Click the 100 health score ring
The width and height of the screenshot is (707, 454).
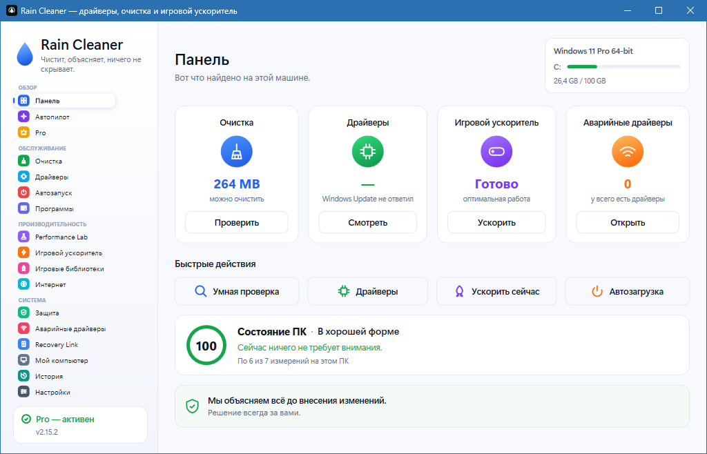pyautogui.click(x=206, y=346)
